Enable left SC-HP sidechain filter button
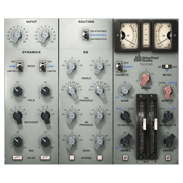Viewport: 183px width, 183px height. point(18,157)
